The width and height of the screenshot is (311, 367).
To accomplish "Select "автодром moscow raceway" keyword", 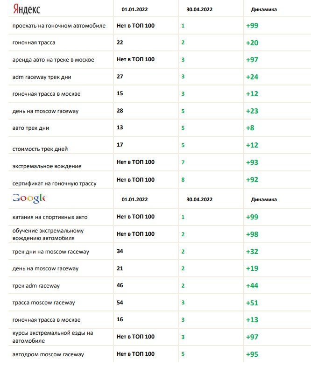I will 48,354.
